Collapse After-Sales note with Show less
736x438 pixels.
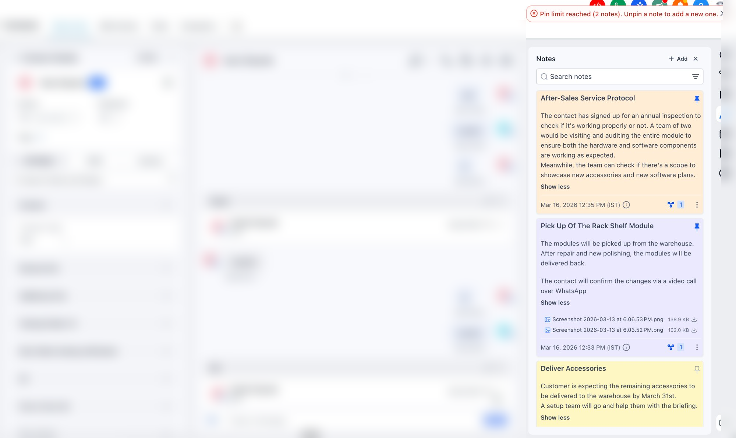[x=555, y=187]
